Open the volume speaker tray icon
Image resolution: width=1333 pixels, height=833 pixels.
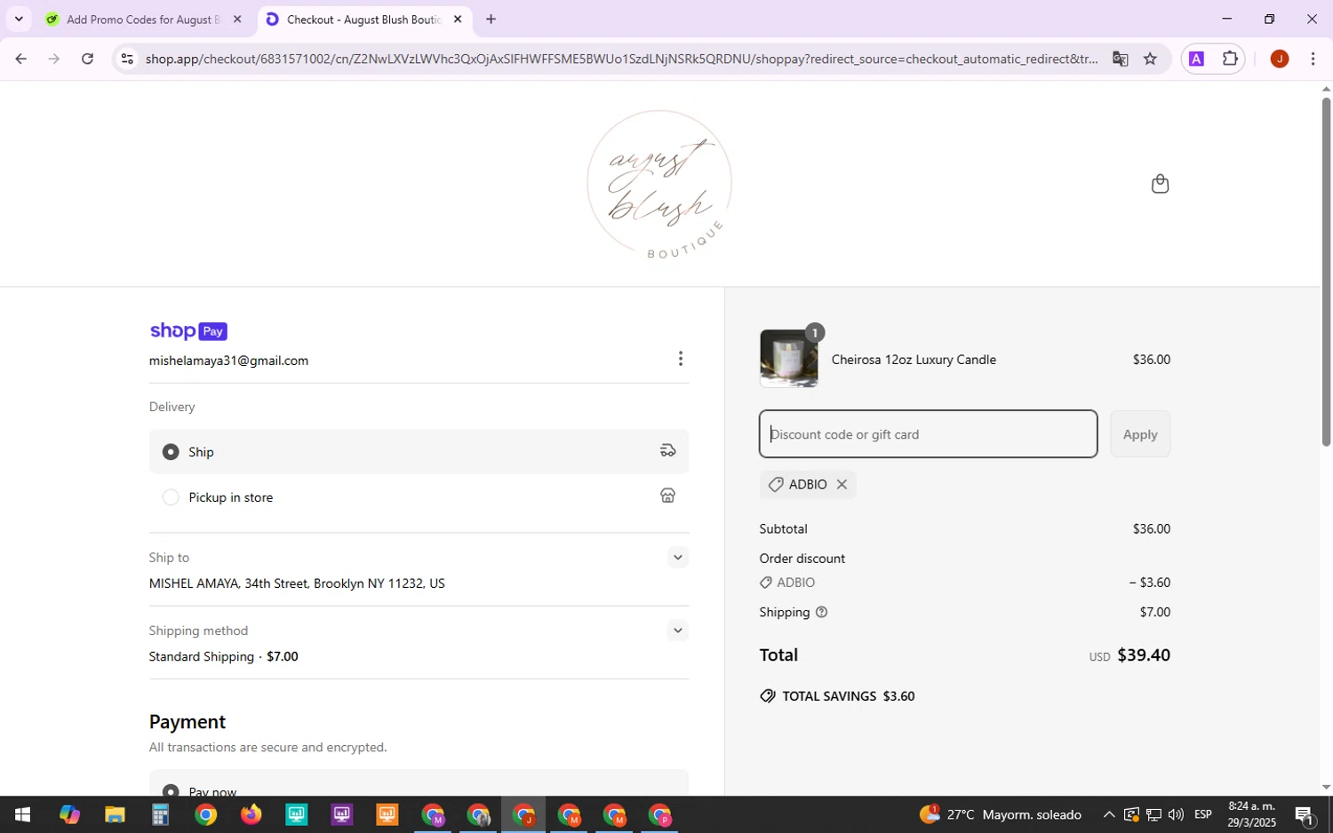coord(1176,814)
